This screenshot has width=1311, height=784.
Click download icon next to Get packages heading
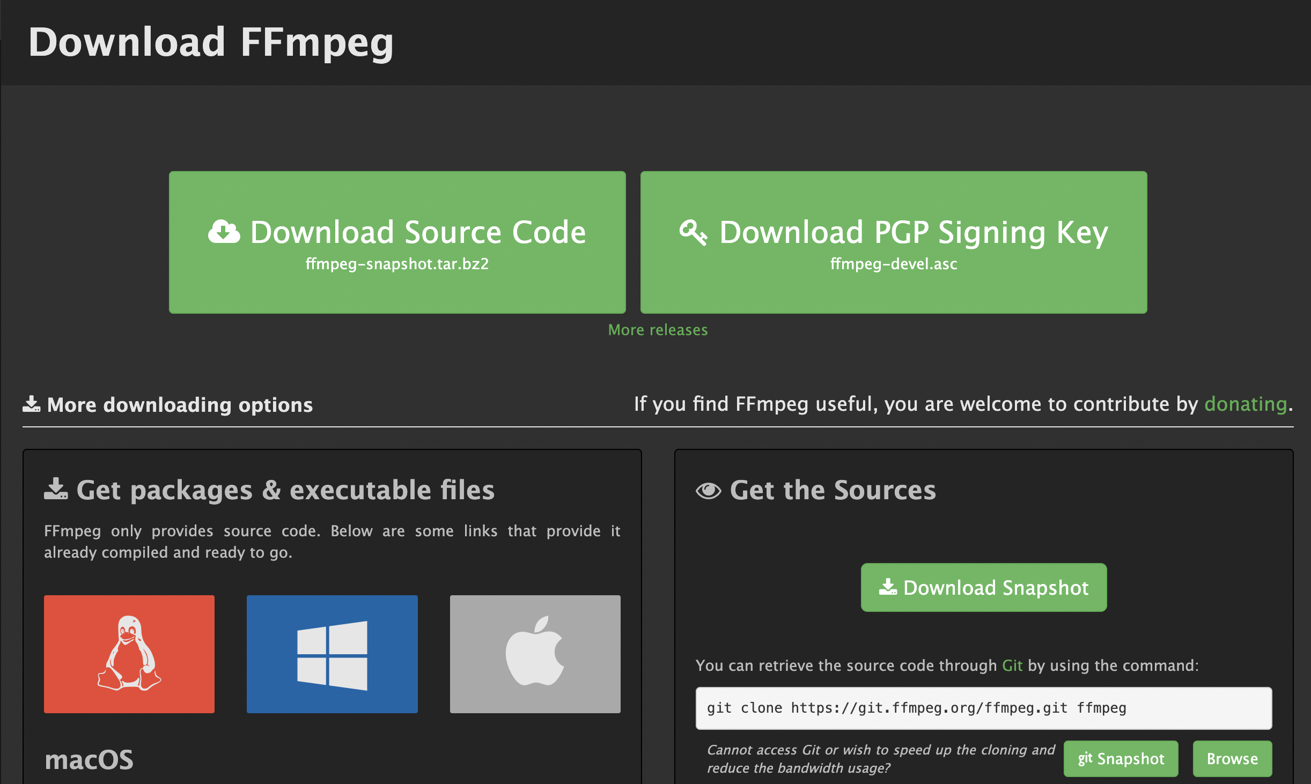click(56, 489)
